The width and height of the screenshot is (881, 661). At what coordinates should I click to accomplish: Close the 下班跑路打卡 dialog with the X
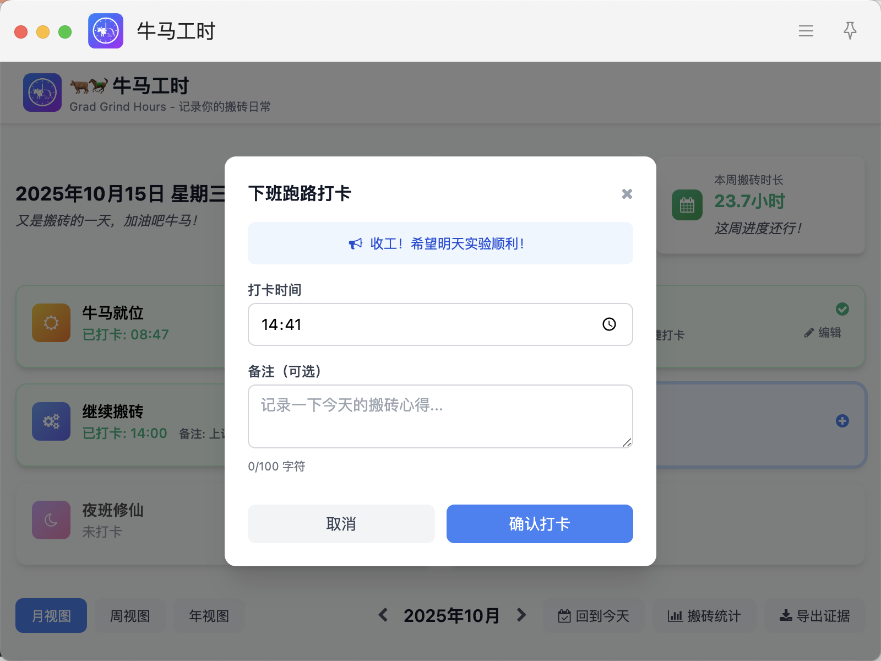tap(627, 194)
